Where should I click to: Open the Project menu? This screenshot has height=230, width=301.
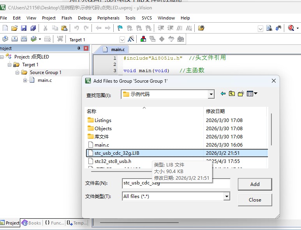(x=49, y=18)
